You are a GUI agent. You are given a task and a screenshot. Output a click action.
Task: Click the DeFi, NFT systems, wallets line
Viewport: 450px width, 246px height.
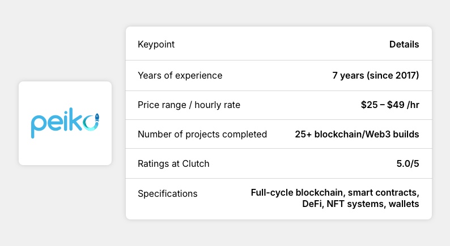tap(360, 204)
